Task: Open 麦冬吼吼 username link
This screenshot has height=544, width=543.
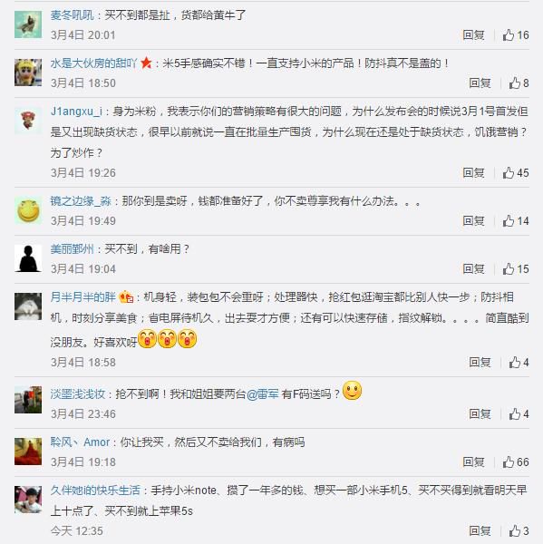Action: tap(72, 15)
